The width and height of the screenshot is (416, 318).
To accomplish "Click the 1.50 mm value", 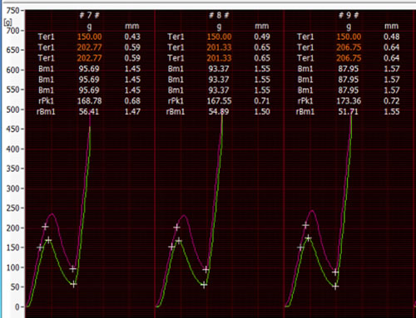I will coord(262,111).
